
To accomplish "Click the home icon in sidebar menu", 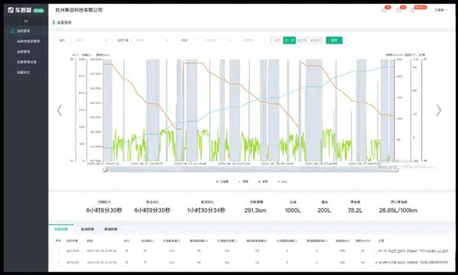I will (12, 31).
